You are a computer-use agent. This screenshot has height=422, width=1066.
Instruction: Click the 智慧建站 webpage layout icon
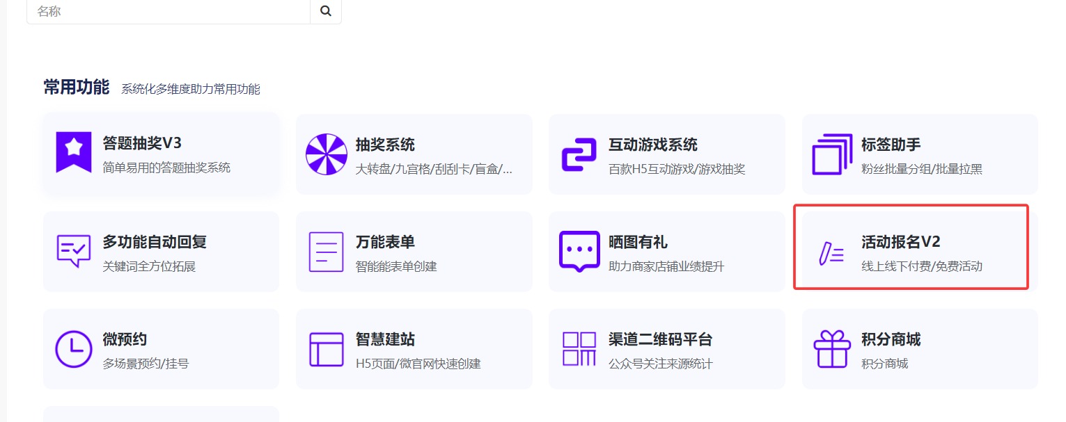pyautogui.click(x=327, y=349)
